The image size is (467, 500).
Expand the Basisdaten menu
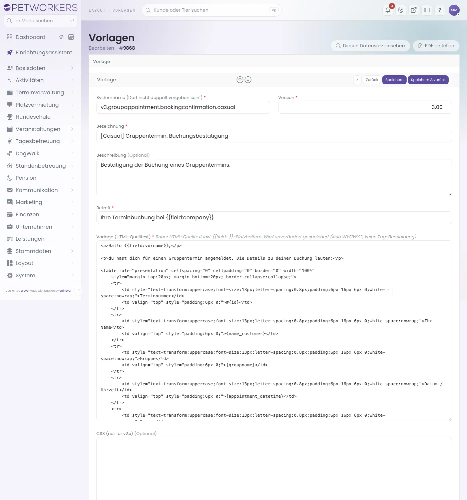(x=40, y=68)
